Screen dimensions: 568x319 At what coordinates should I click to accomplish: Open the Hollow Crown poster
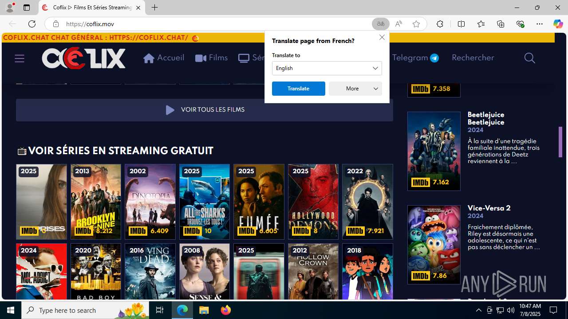[x=313, y=272]
